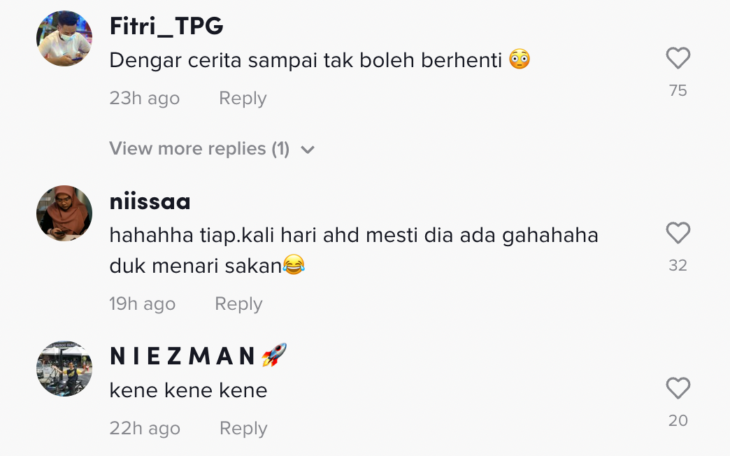
Task: Click the 32 likes count
Action: (678, 265)
